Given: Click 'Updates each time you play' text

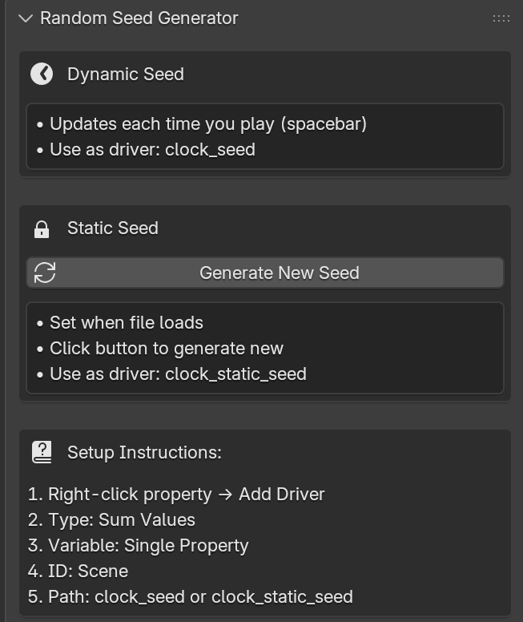Looking at the screenshot, I should [207, 124].
